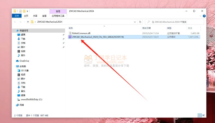The width and height of the screenshot is (215, 123).
Task: Go up one folder level
Action: click(28, 22)
